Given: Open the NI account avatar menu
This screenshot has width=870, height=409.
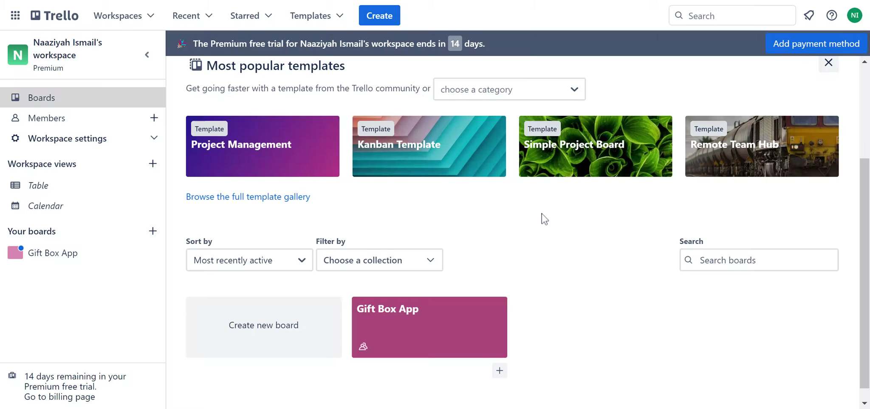Looking at the screenshot, I should tap(854, 16).
